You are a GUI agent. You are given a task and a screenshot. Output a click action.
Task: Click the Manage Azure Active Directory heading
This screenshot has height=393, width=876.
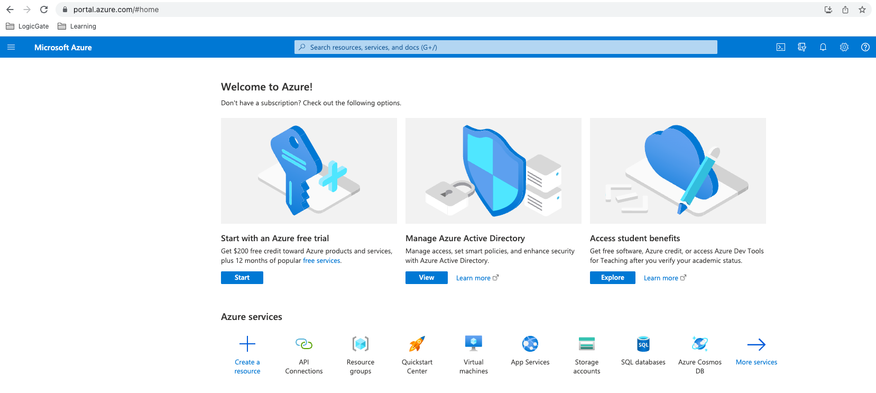coord(465,239)
